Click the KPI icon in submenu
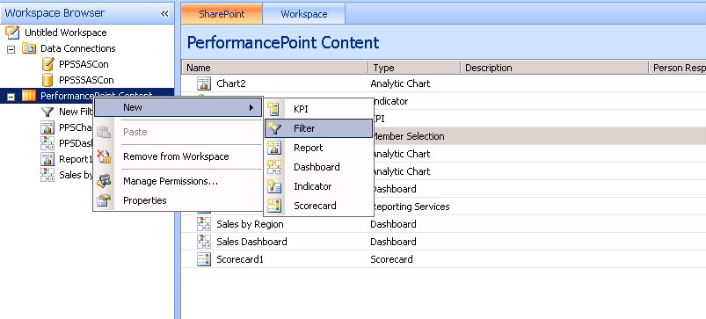 (273, 109)
